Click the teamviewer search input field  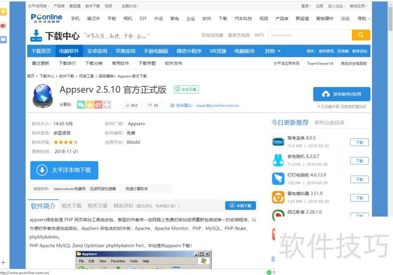[x=310, y=35]
